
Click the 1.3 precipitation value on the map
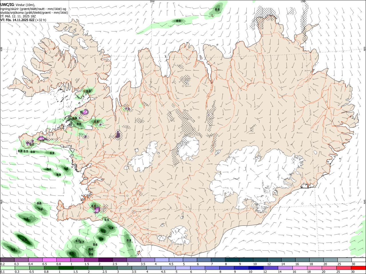click(x=101, y=239)
